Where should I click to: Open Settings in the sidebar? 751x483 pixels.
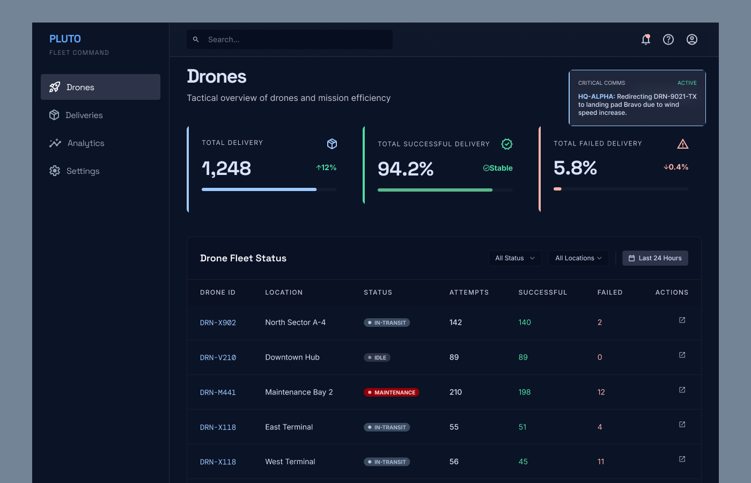click(100, 171)
